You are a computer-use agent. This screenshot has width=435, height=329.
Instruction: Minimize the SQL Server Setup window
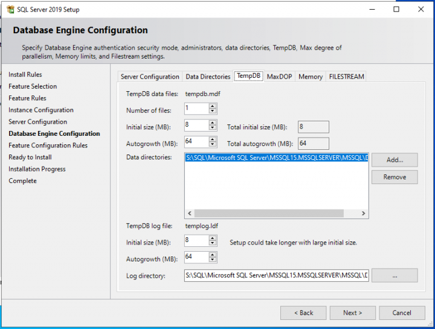click(372, 9)
